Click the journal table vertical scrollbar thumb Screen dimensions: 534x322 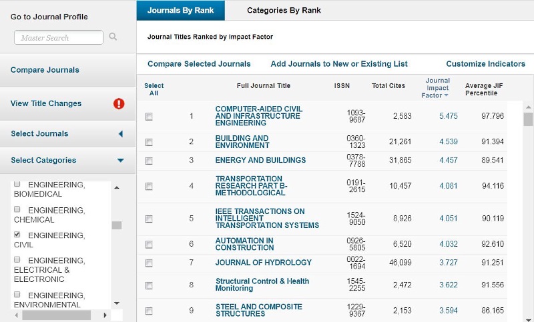pyautogui.click(x=528, y=119)
